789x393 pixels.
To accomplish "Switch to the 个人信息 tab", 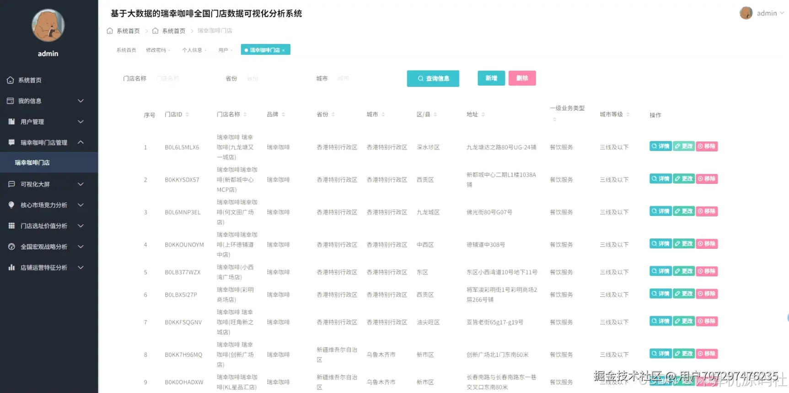I will [x=192, y=50].
